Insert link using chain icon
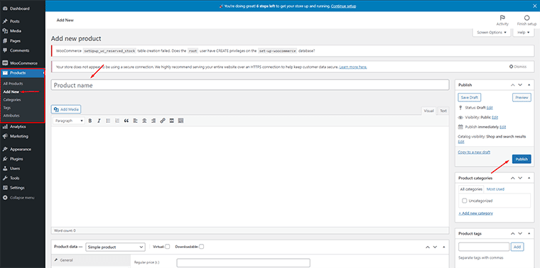This screenshot has width=540, height=268. pyautogui.click(x=163, y=121)
